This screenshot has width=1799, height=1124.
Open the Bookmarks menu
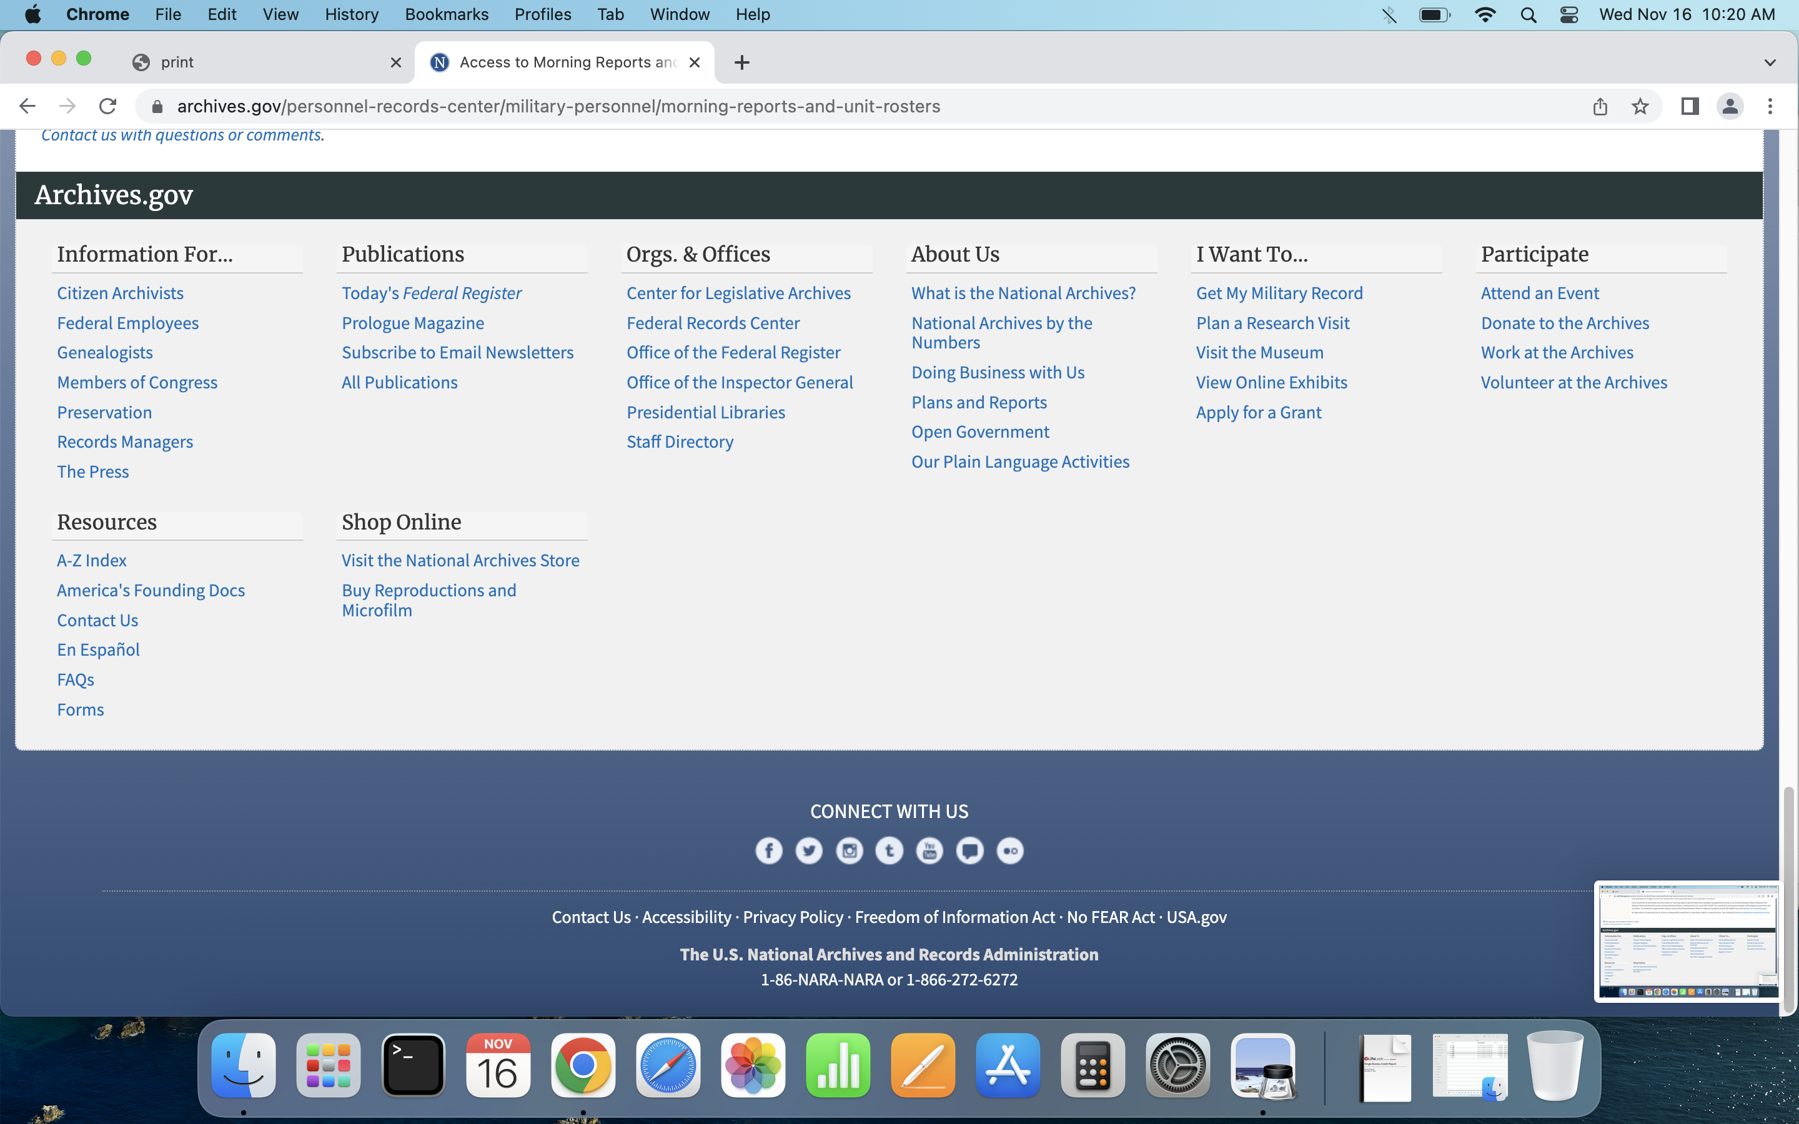[x=446, y=15]
